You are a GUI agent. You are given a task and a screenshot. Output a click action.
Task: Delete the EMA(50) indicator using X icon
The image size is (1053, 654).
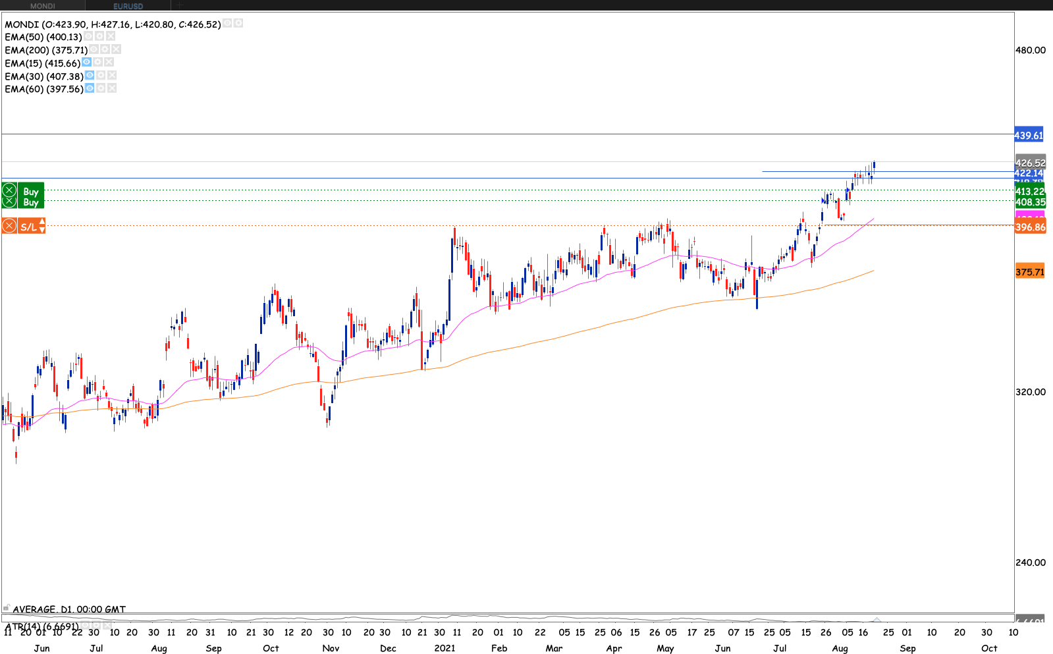pos(111,37)
